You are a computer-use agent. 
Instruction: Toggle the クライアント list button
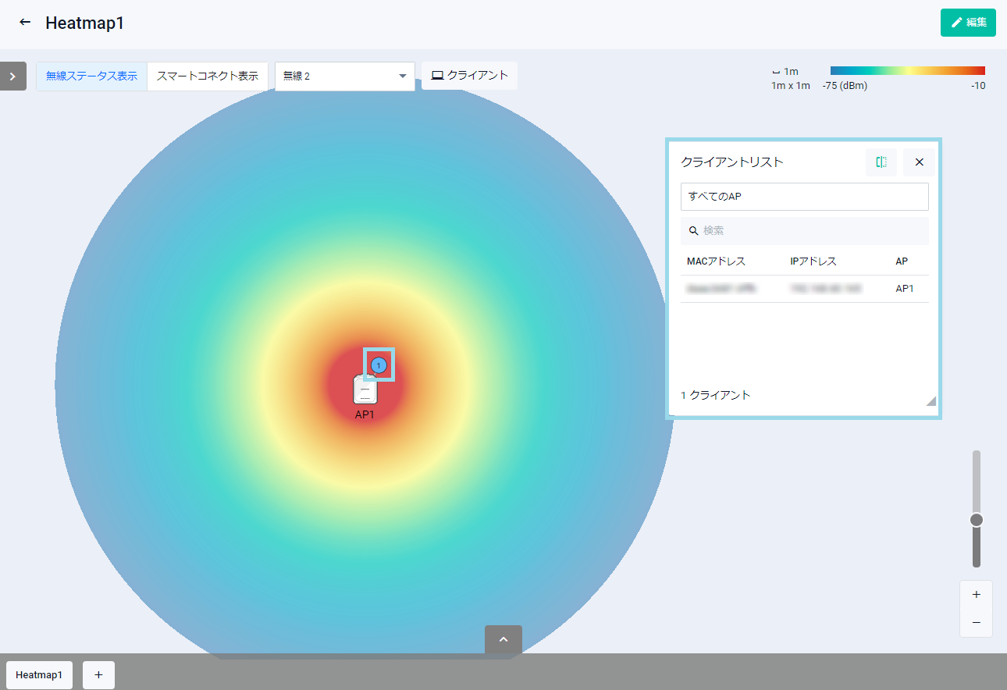tap(469, 76)
